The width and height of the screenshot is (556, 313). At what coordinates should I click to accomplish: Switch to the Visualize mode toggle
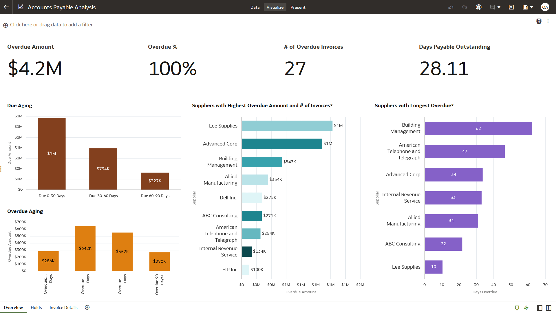tap(275, 7)
